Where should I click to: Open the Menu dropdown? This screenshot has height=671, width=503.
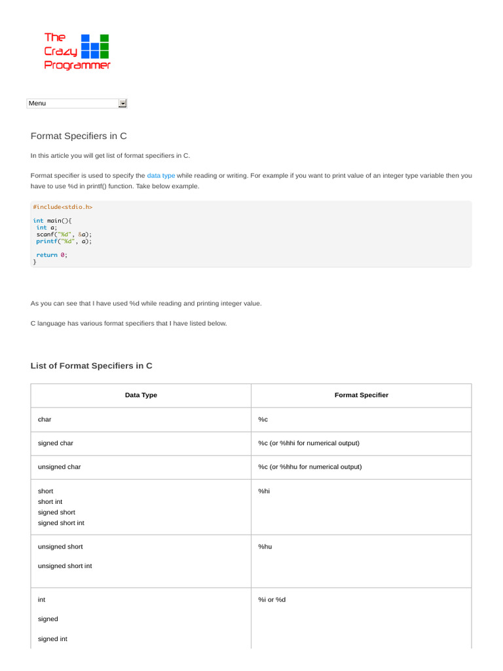click(72, 103)
